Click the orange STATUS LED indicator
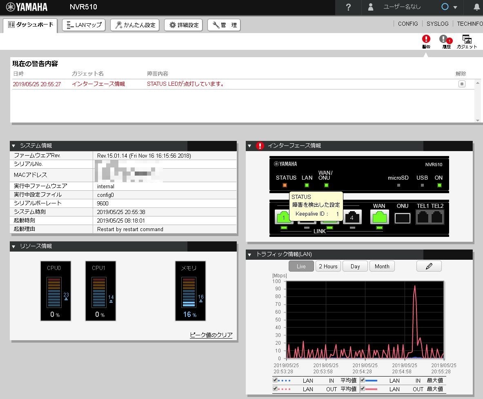483x399 pixels. (x=285, y=185)
